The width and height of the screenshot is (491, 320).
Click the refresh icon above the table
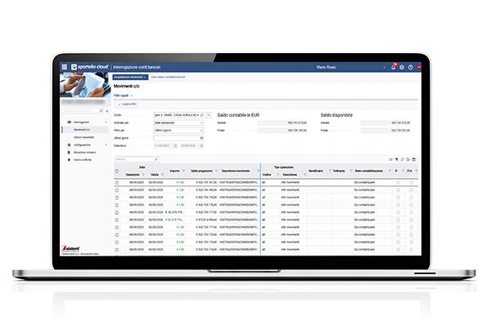[403, 159]
